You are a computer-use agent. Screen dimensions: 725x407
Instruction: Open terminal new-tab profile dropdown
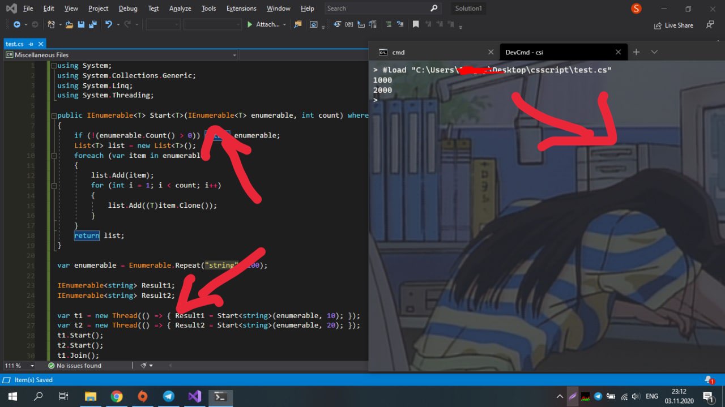tap(654, 52)
